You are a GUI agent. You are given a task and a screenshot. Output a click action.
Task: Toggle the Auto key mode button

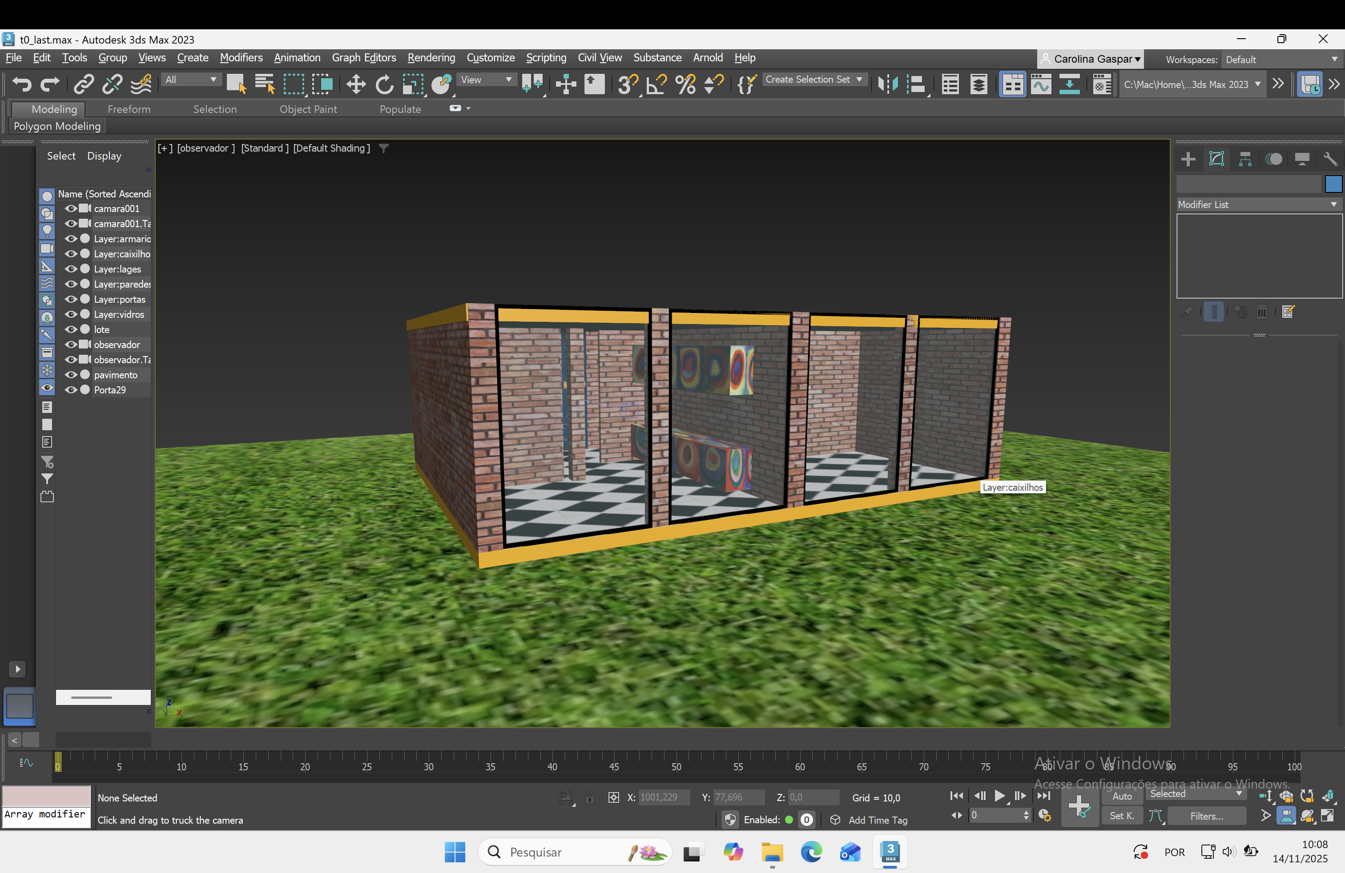coord(1122,796)
